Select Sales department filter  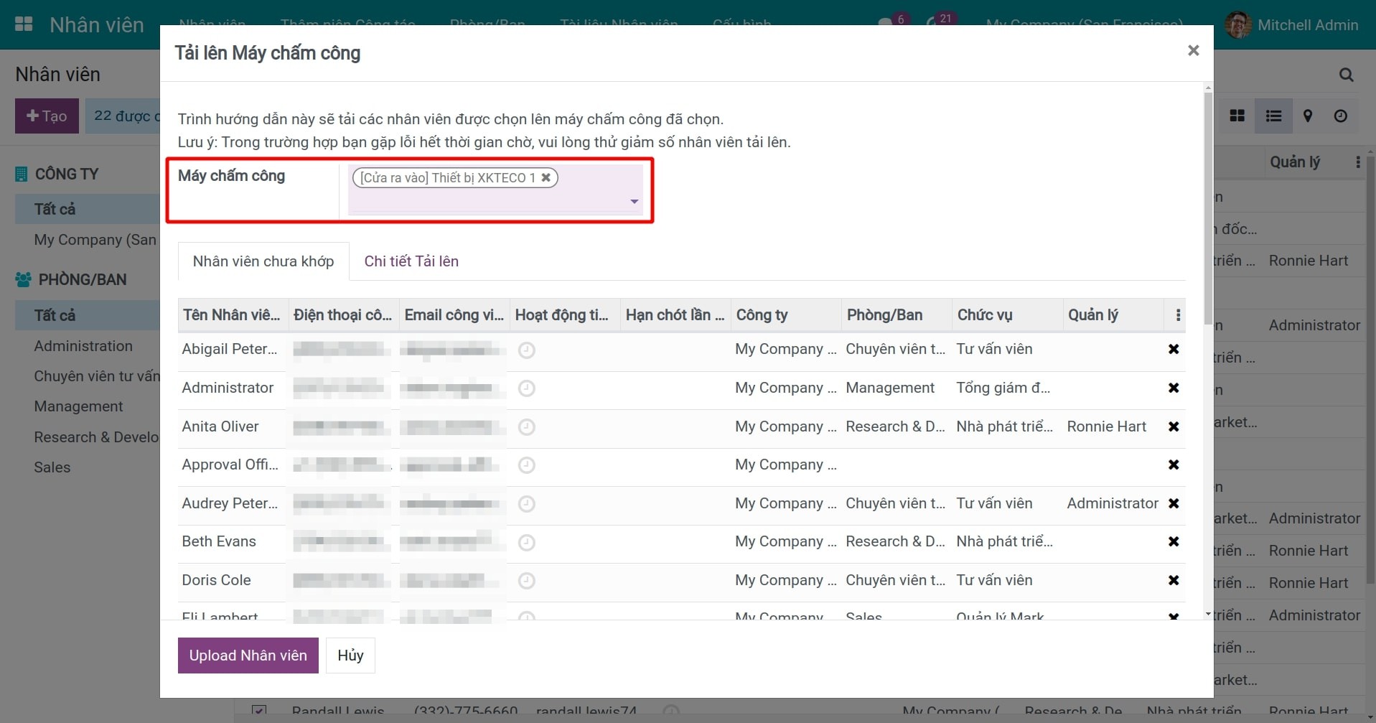pyautogui.click(x=52, y=467)
